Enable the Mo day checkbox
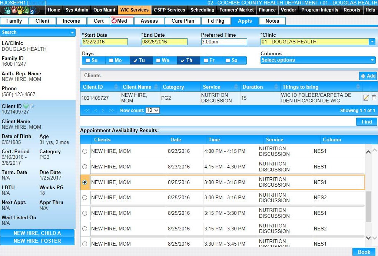 [111, 60]
